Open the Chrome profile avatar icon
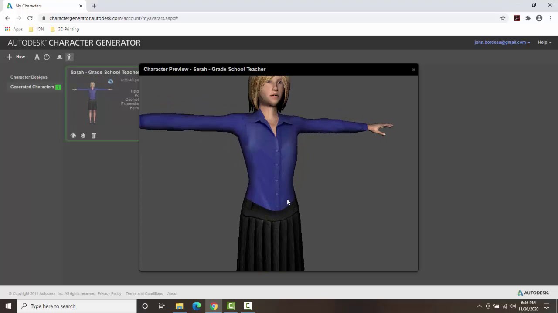Image resolution: width=558 pixels, height=313 pixels. click(539, 18)
